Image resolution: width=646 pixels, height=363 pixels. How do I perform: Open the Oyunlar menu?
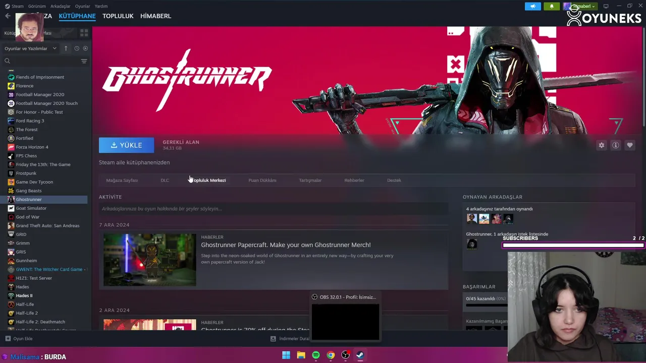point(82,6)
